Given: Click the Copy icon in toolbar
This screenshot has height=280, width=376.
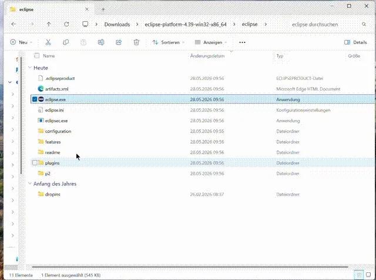Looking at the screenshot, I should (x=66, y=42).
